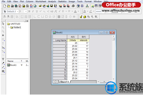Click the Open Template icon
Screen dimensions: 143x95
coord(44,6)
